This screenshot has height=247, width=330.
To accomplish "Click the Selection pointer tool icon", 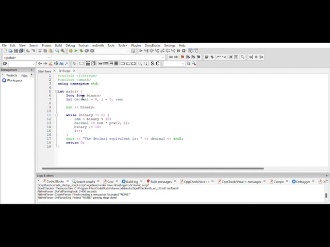I will point(74,64).
